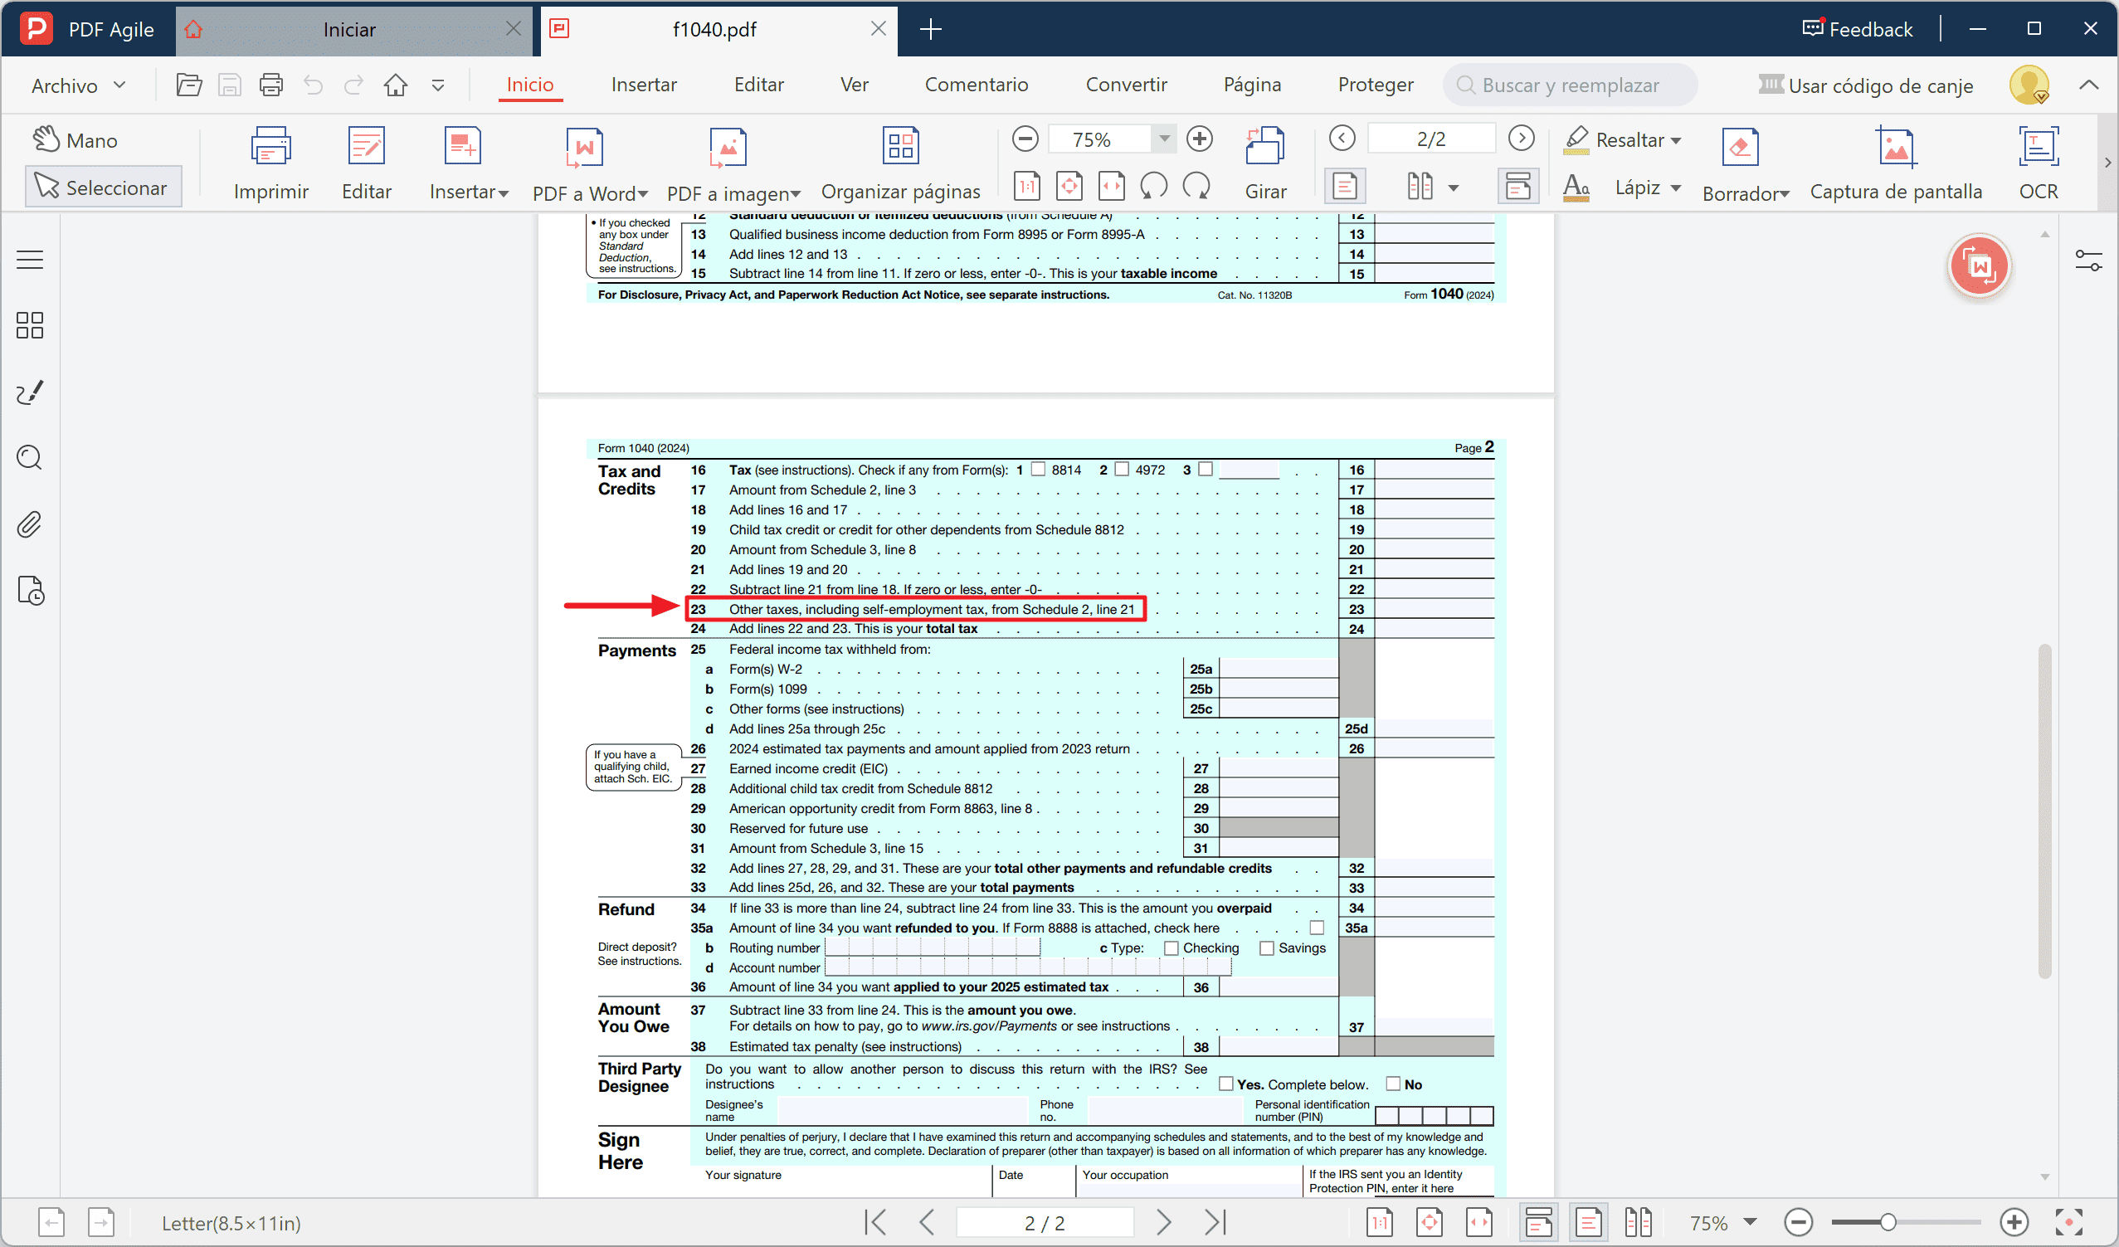The height and width of the screenshot is (1247, 2119).
Task: Toggle full screen icon in status bar
Action: pyautogui.click(x=2068, y=1222)
